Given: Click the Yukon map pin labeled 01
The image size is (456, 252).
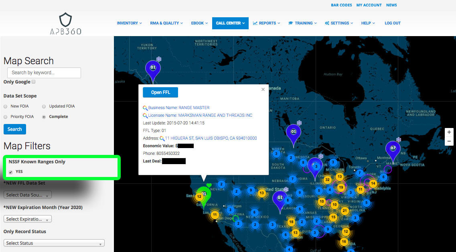Looking at the screenshot, I should point(153,68).
